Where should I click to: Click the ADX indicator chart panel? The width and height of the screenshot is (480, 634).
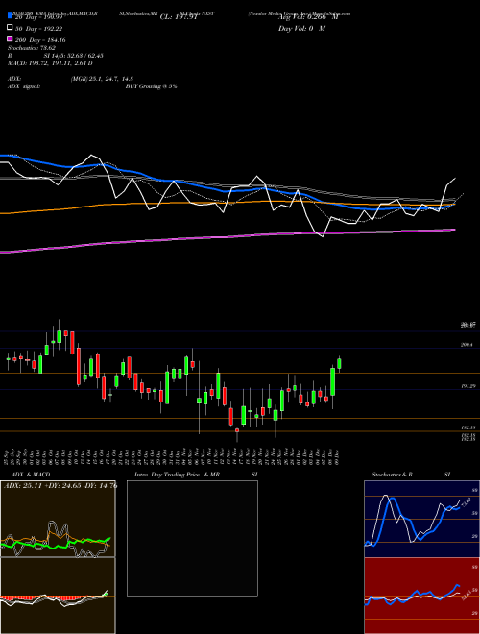(58, 519)
